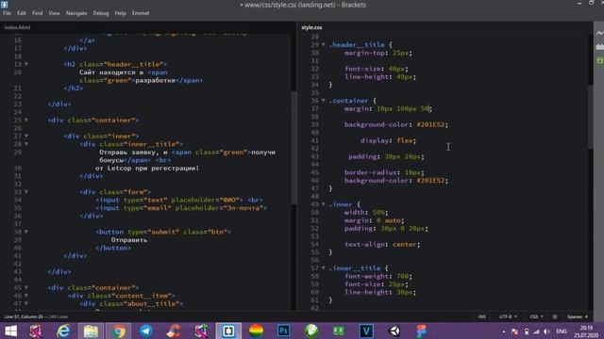Open the CSS language mode dropdown
The image size is (604, 339).
(x=537, y=316)
